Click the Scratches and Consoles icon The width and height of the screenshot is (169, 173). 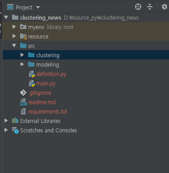point(15,130)
